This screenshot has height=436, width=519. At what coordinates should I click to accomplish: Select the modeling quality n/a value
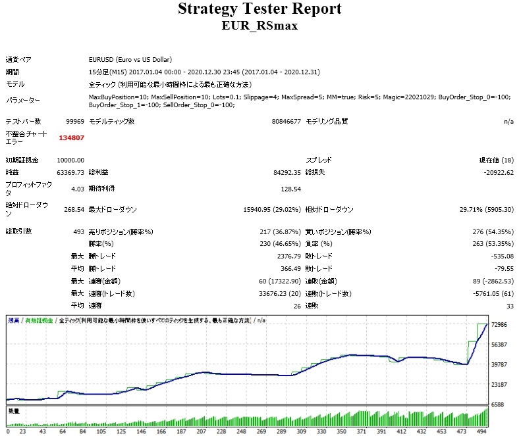coord(508,122)
